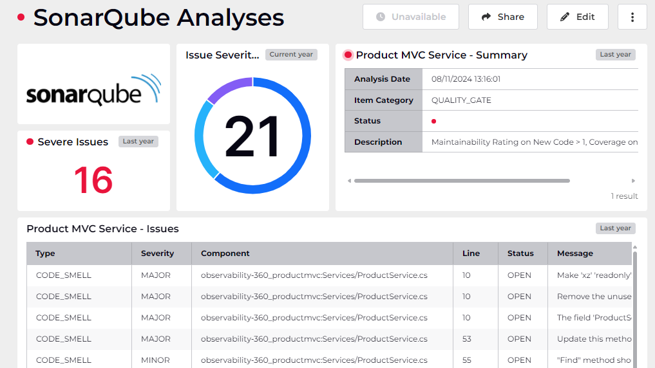Viewport: 655px width, 368px height.
Task: Open the three-dot more options menu
Action: 632,17
